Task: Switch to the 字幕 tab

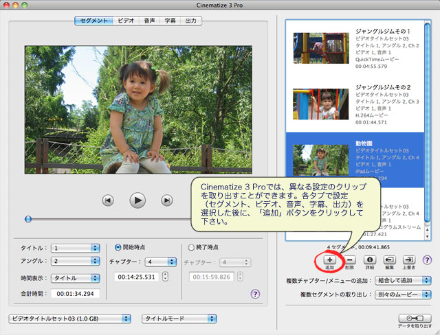Action: [170, 21]
